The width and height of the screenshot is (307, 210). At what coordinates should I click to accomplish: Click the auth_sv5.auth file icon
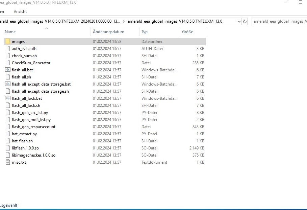coord(8,49)
